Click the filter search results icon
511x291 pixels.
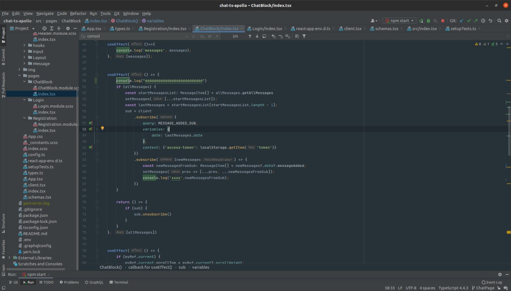tap(304, 36)
